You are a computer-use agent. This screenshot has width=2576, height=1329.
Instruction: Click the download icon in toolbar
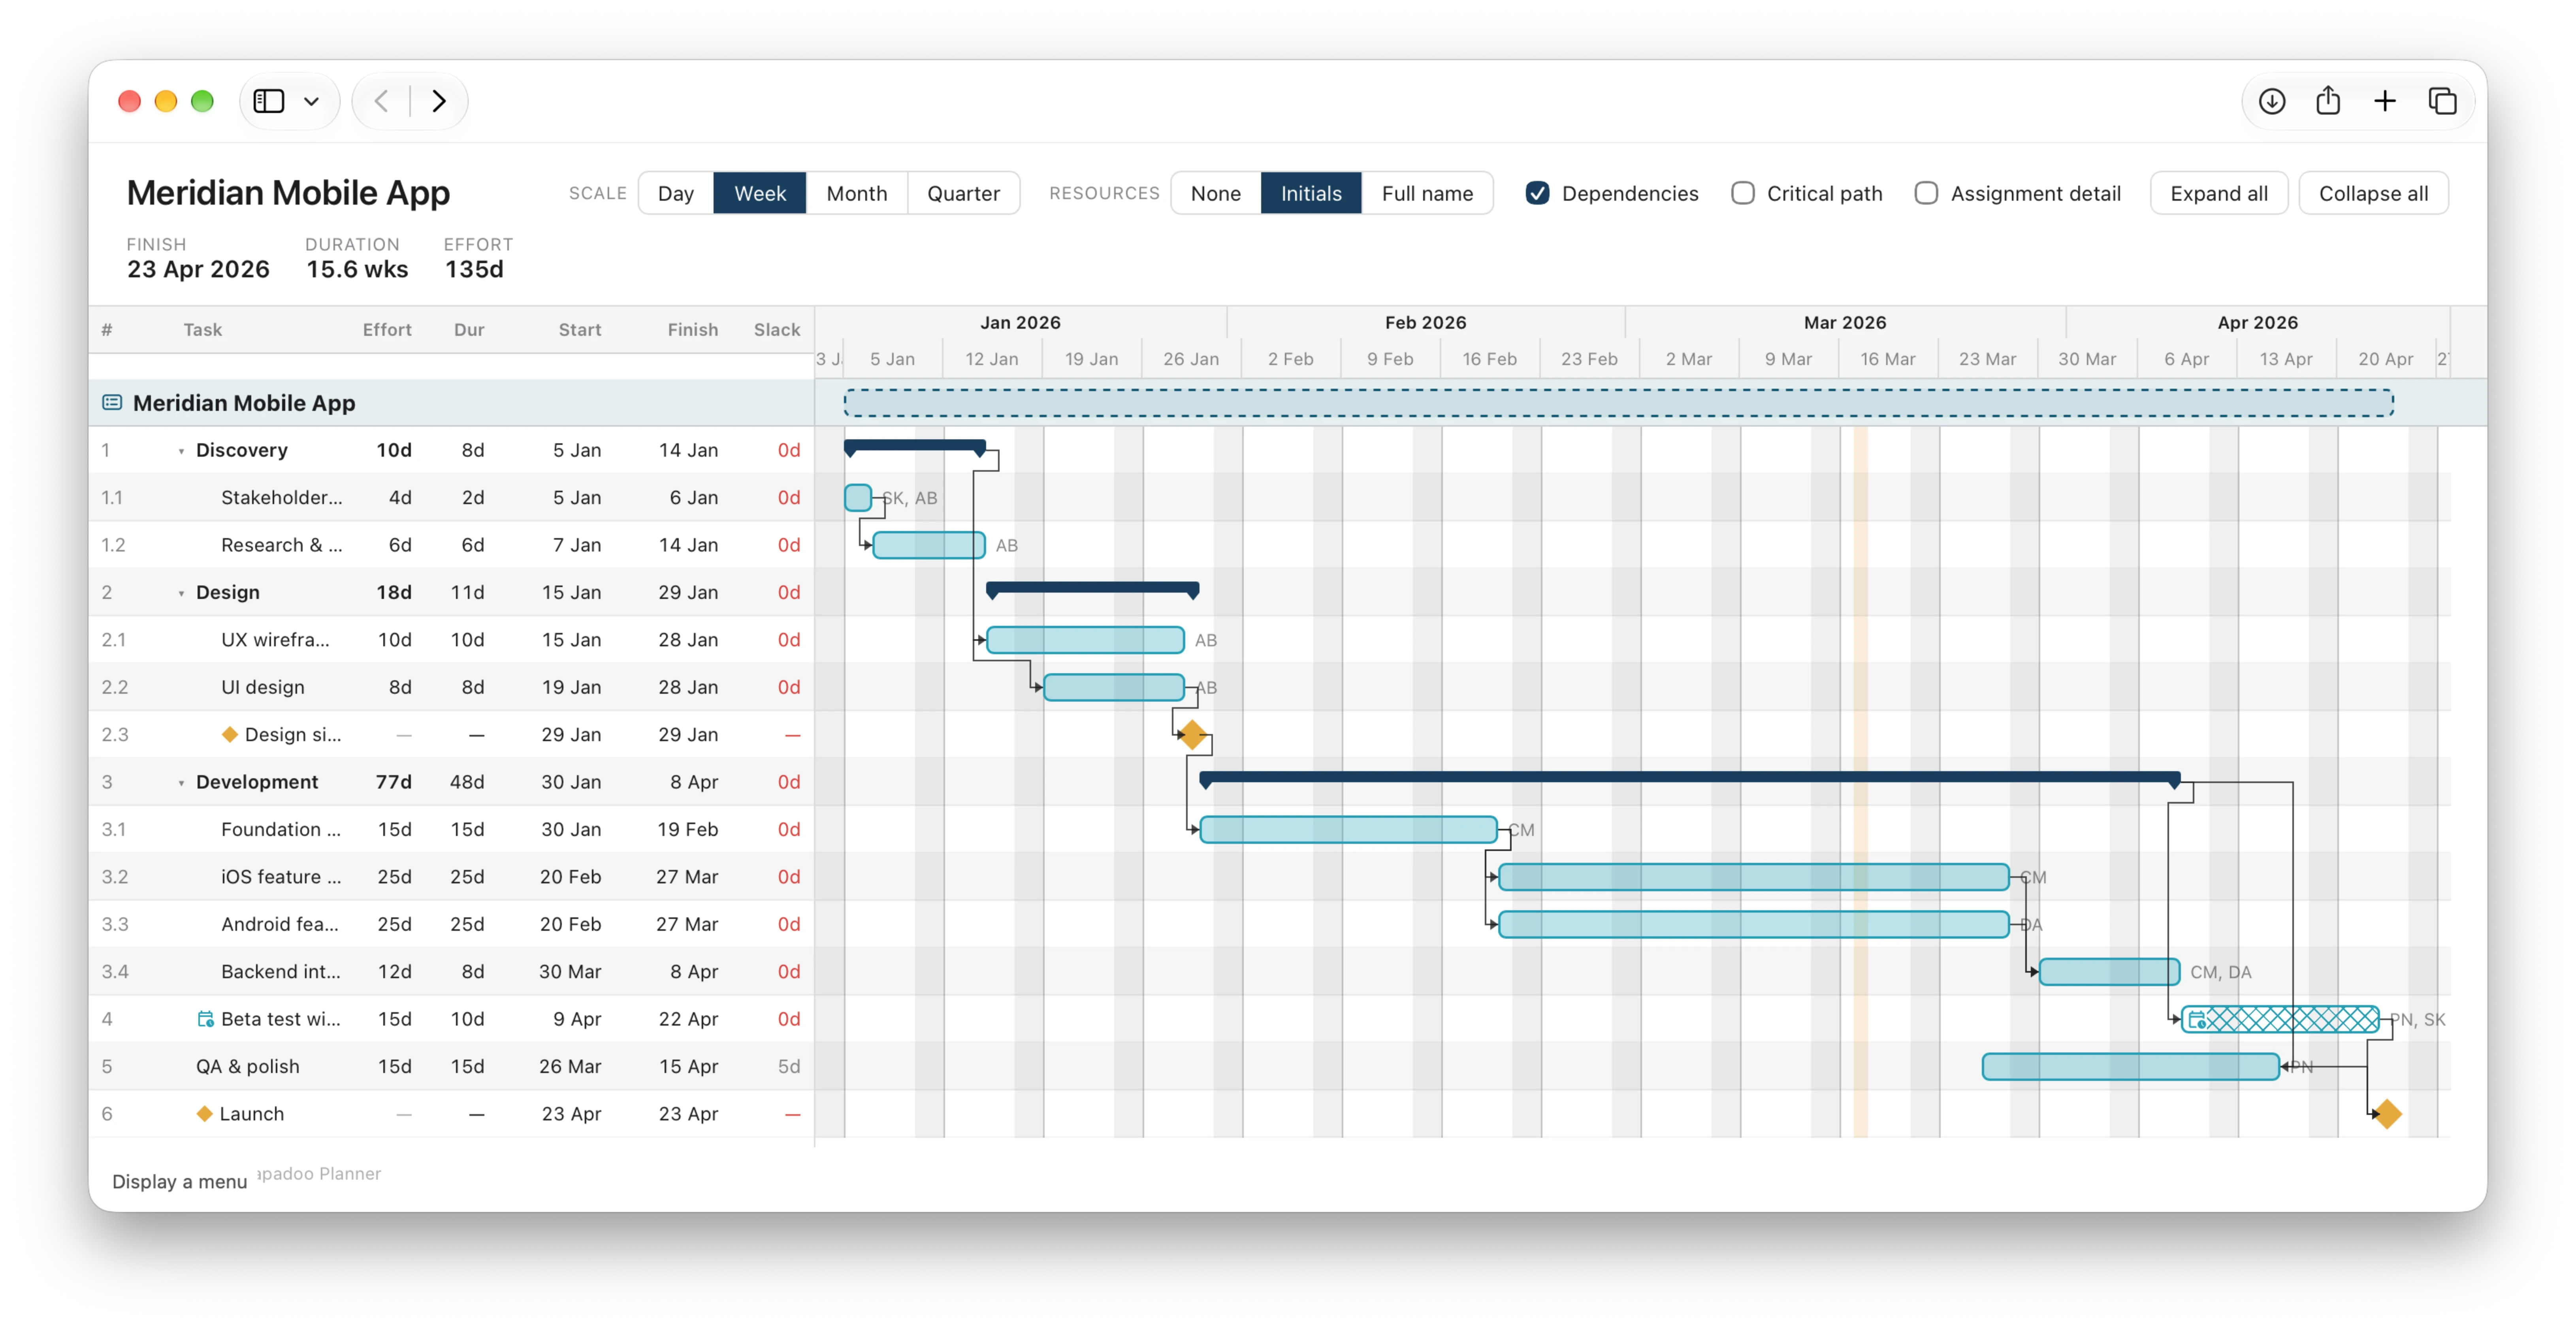(2272, 101)
